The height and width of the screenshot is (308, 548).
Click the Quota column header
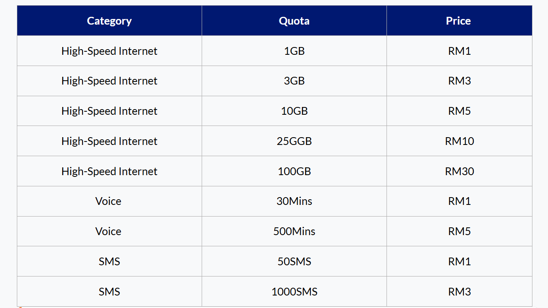[294, 21]
